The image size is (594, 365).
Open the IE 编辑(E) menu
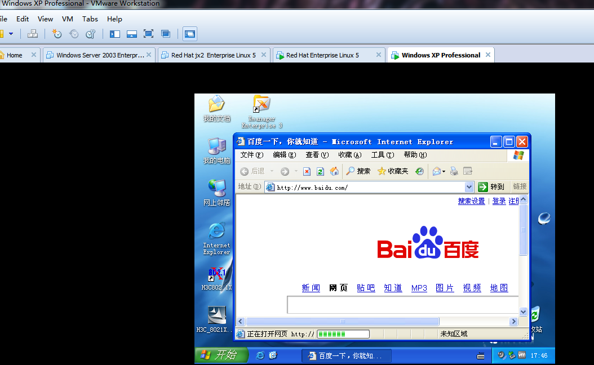point(285,155)
